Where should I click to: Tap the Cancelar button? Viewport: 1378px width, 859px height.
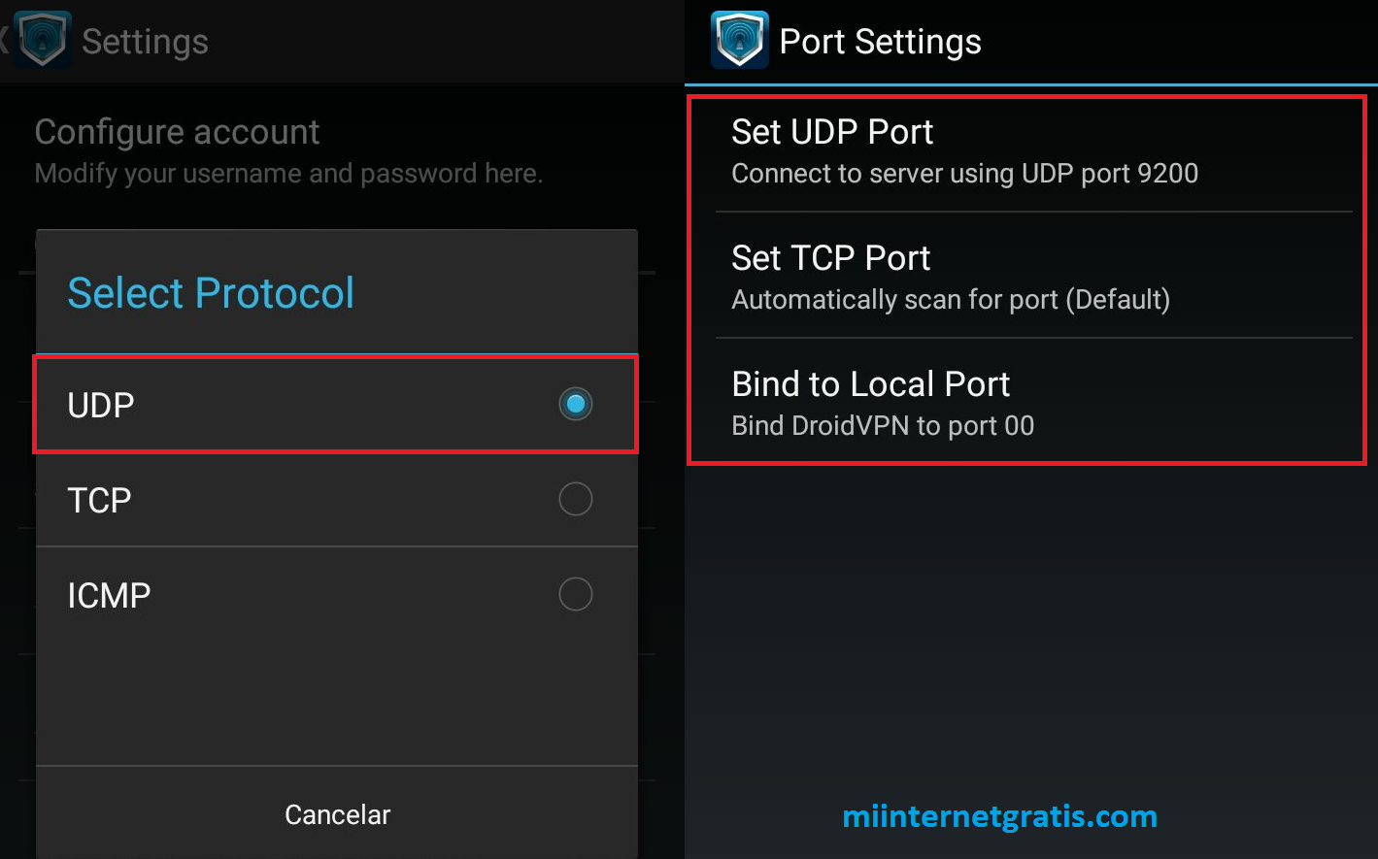tap(337, 814)
